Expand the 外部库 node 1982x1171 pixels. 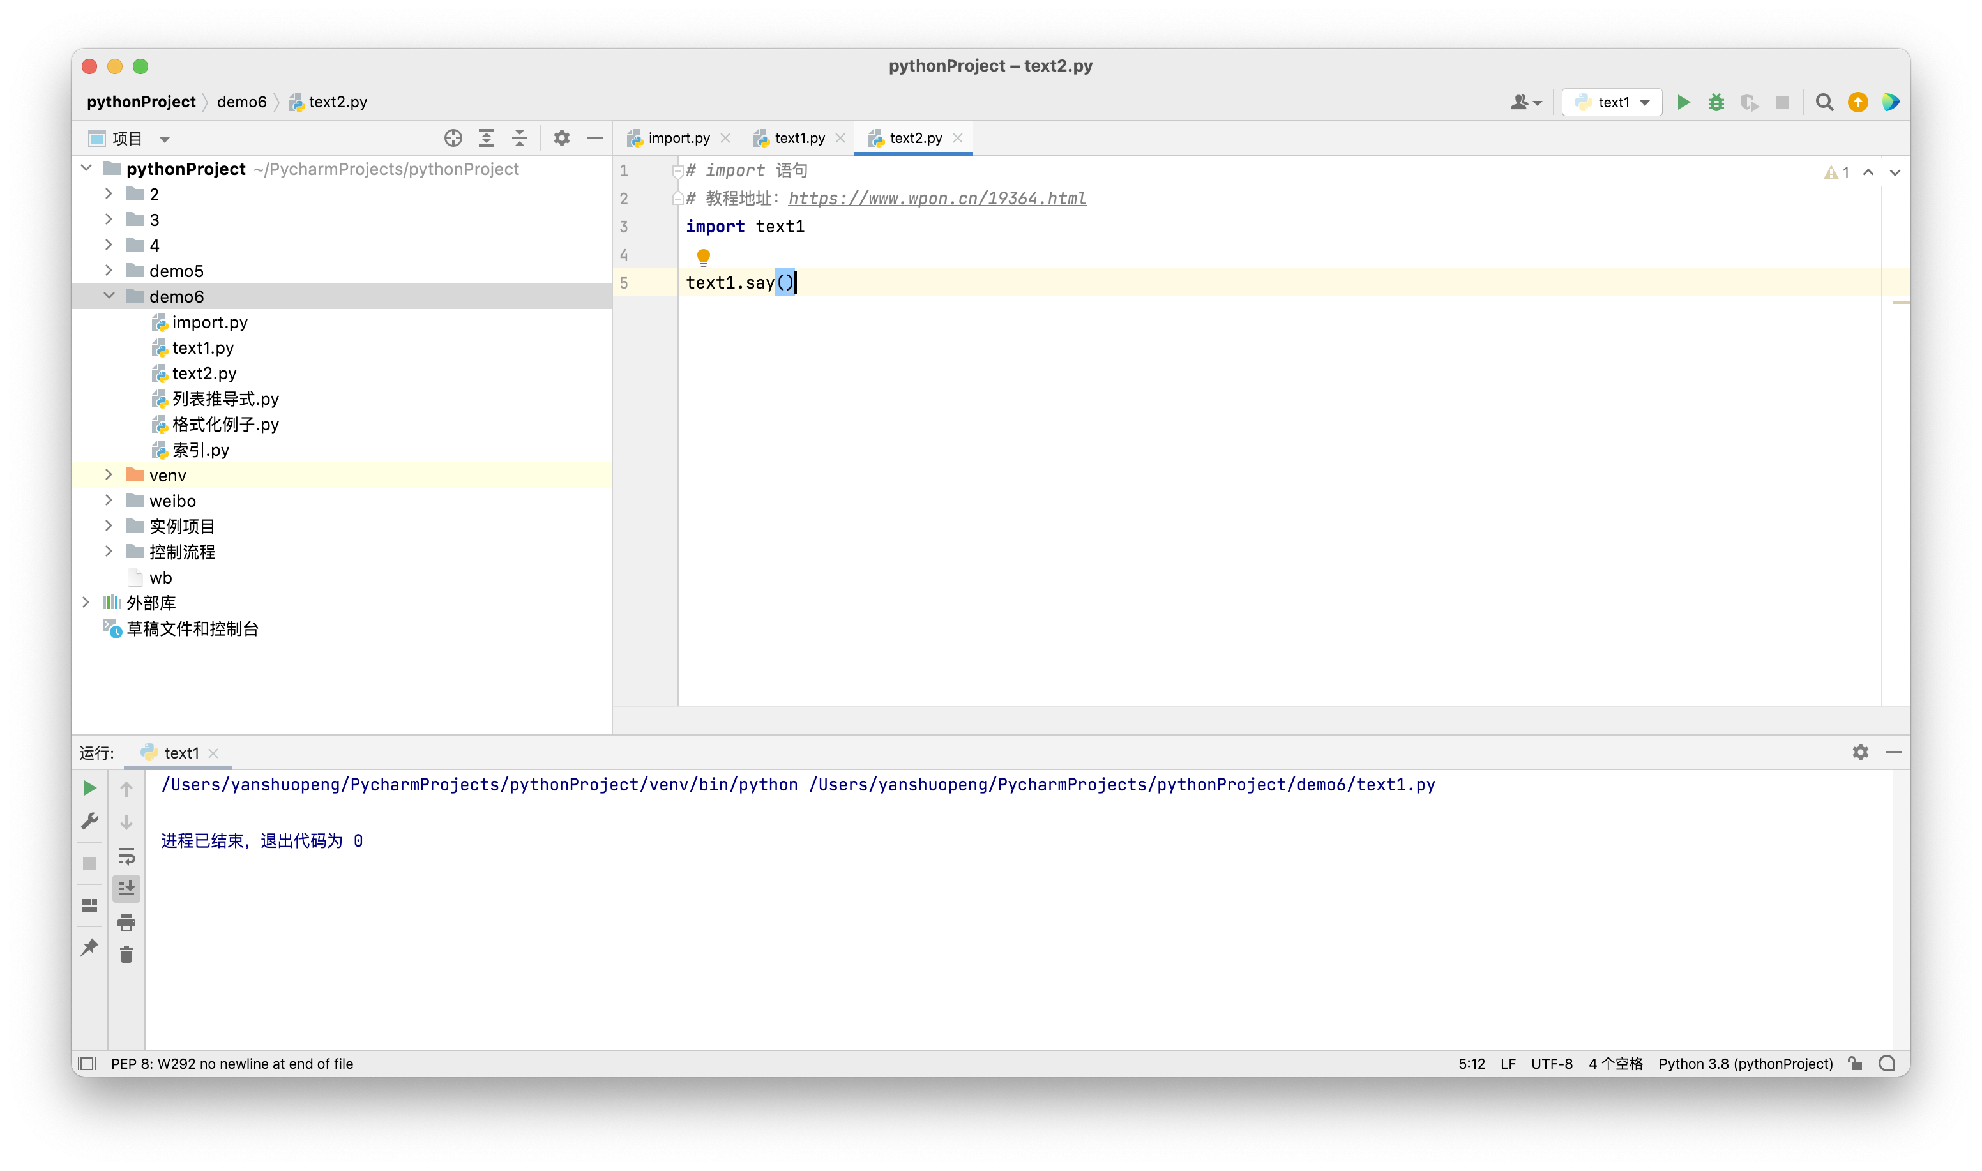(x=86, y=602)
